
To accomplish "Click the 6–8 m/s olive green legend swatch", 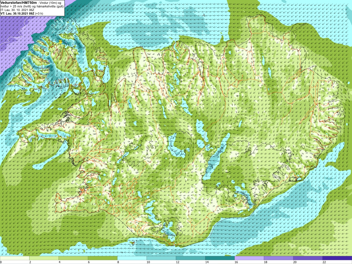I will click(x=103, y=258).
